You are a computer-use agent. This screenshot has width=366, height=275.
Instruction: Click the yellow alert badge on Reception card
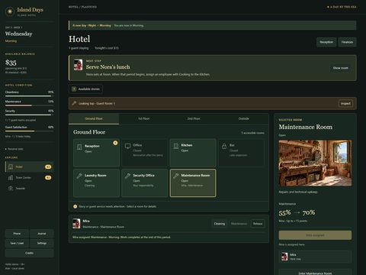tap(115, 143)
